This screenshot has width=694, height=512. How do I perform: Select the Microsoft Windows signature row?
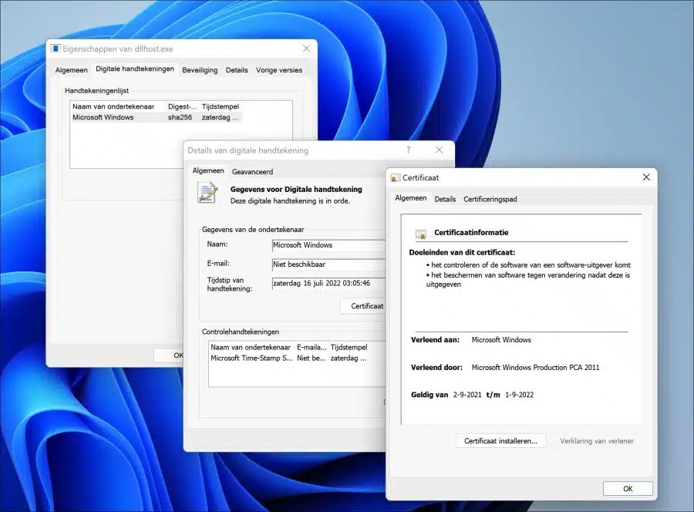(156, 117)
